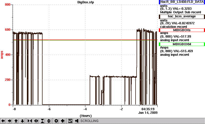Click the circle toolbar icon
205x124 pixels.
pos(56,121)
